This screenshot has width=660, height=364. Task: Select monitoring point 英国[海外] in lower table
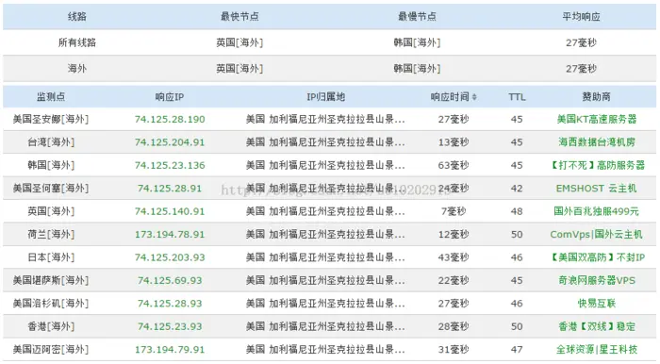(x=51, y=211)
